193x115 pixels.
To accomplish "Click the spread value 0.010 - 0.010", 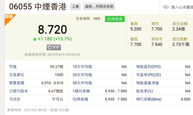I will point(52,83).
